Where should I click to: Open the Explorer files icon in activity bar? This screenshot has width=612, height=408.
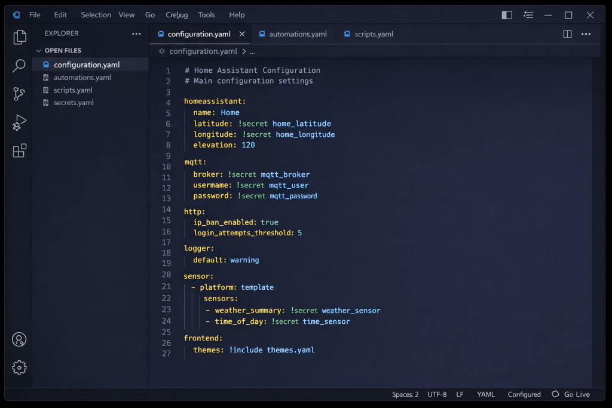(19, 37)
